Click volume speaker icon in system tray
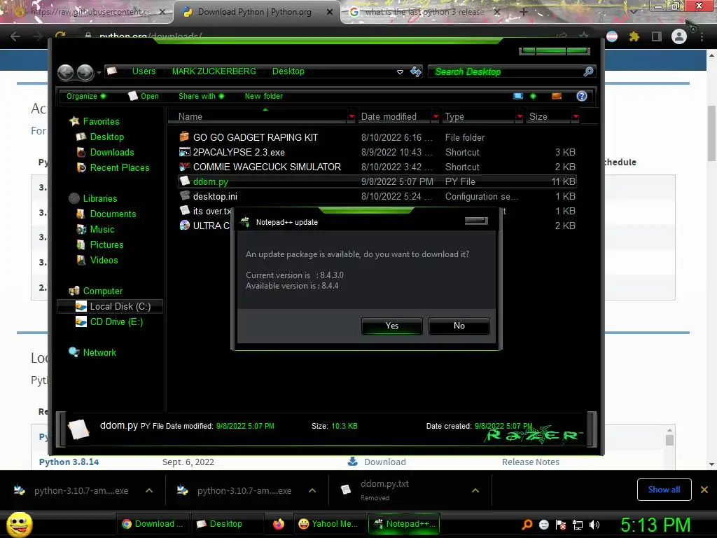 click(594, 525)
